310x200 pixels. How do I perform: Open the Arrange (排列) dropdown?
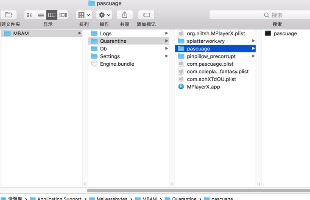tap(84, 15)
